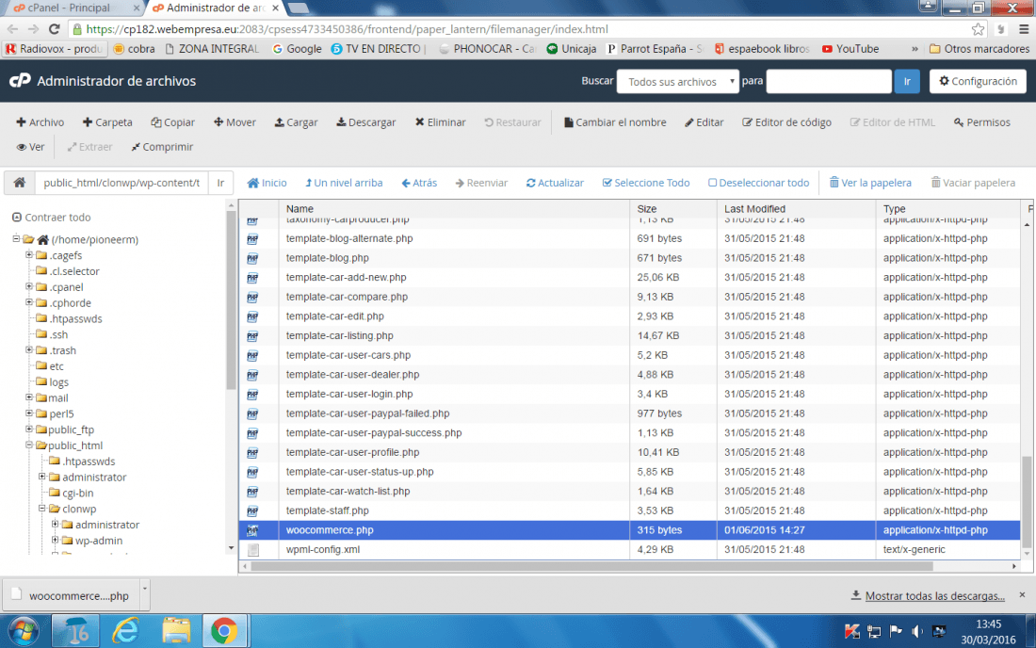
Task: Click the Archivo new file toolbar button
Action: click(x=40, y=122)
